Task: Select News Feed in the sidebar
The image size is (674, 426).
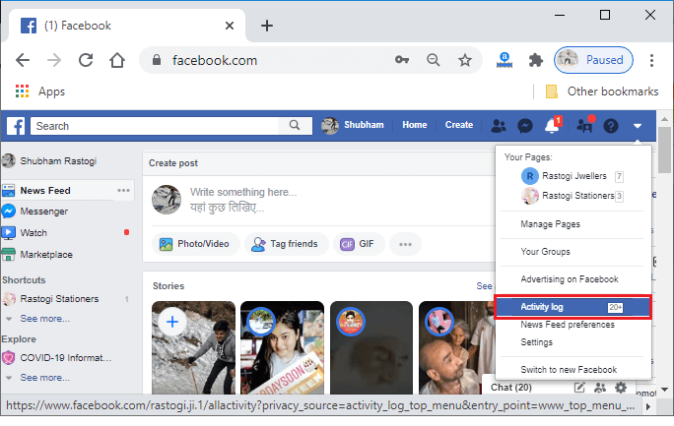Action: [x=44, y=191]
